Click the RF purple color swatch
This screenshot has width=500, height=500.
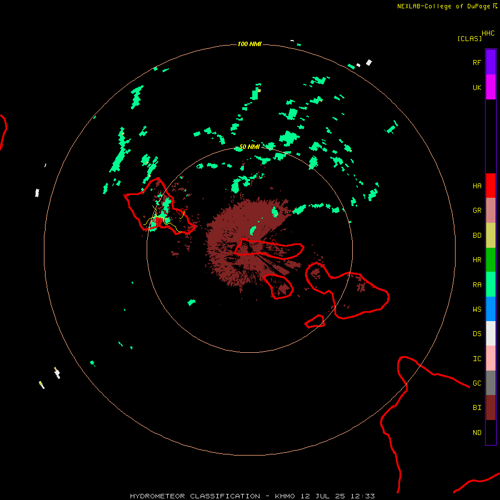[491, 62]
